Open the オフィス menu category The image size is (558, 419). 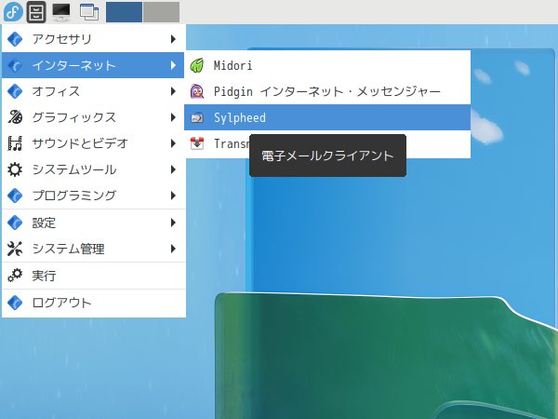point(94,91)
